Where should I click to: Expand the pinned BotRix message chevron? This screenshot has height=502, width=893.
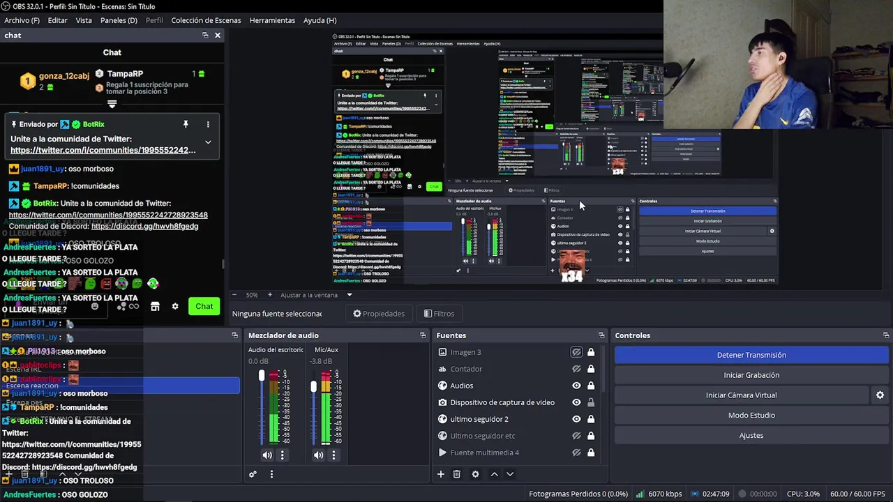pos(208,142)
